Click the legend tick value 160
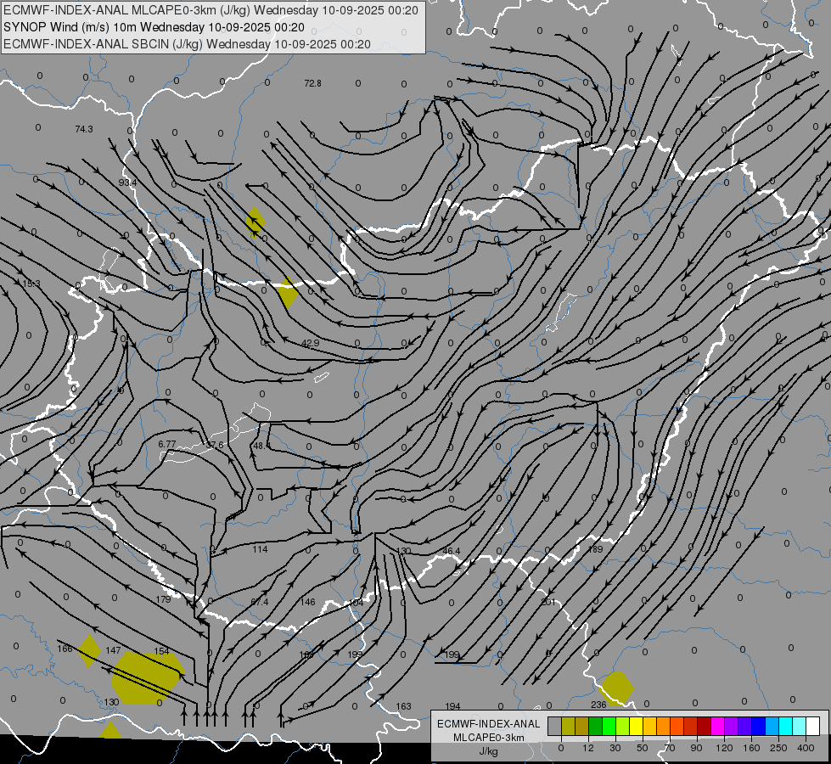 pos(751,748)
